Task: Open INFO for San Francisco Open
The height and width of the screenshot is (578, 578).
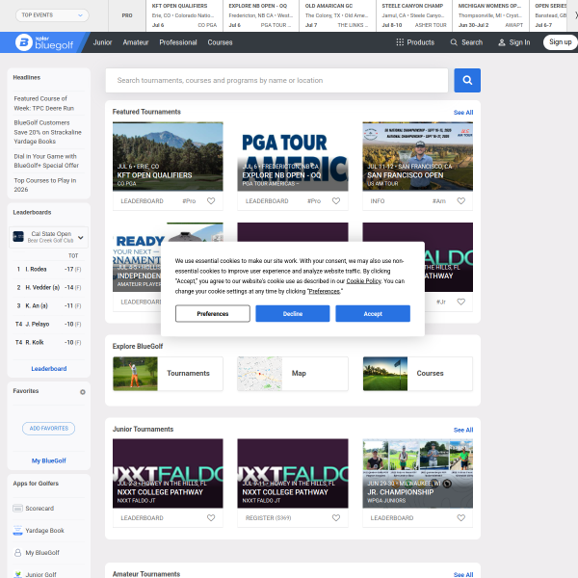Action: tap(378, 201)
